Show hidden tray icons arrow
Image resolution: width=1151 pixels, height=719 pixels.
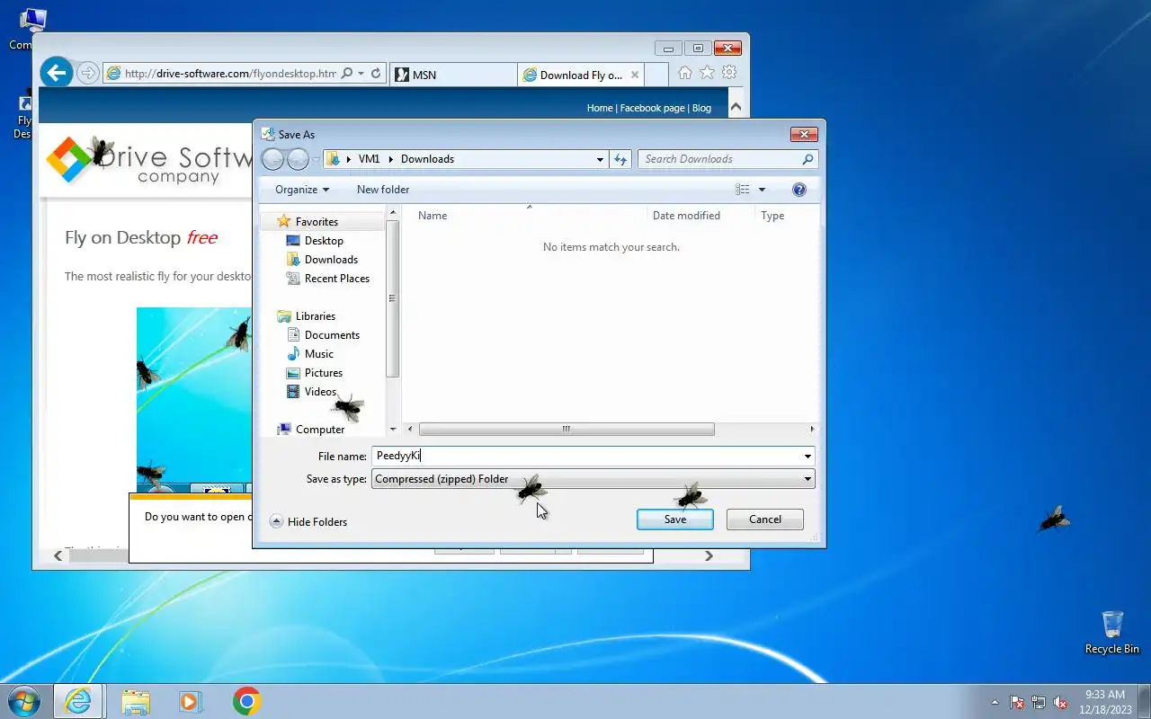point(995,703)
